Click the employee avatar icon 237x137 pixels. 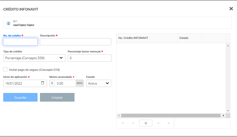pos(8,23)
